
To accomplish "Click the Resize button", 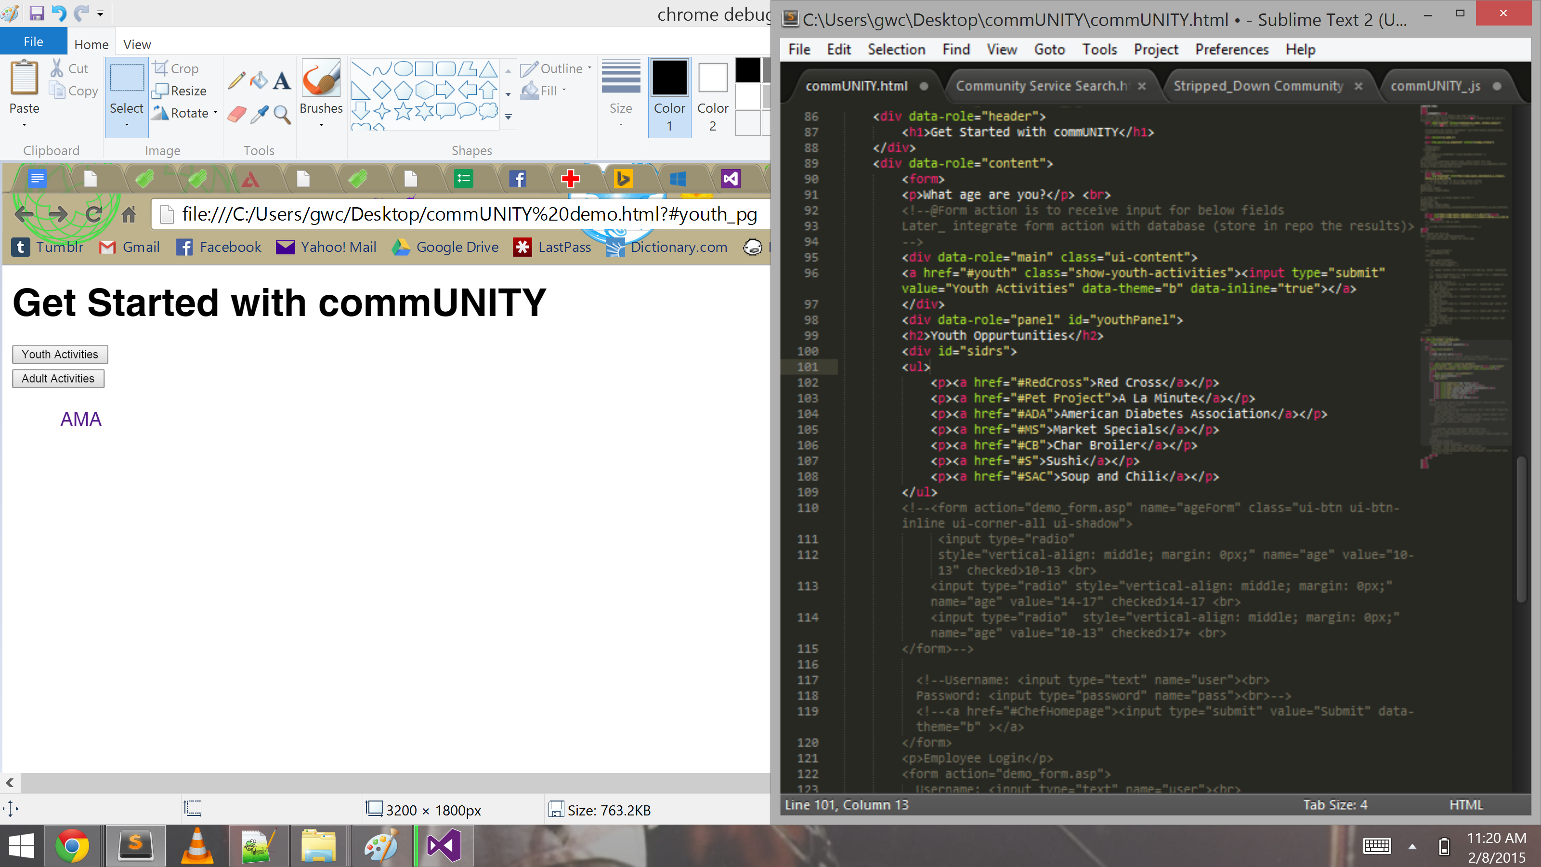I will point(180,91).
